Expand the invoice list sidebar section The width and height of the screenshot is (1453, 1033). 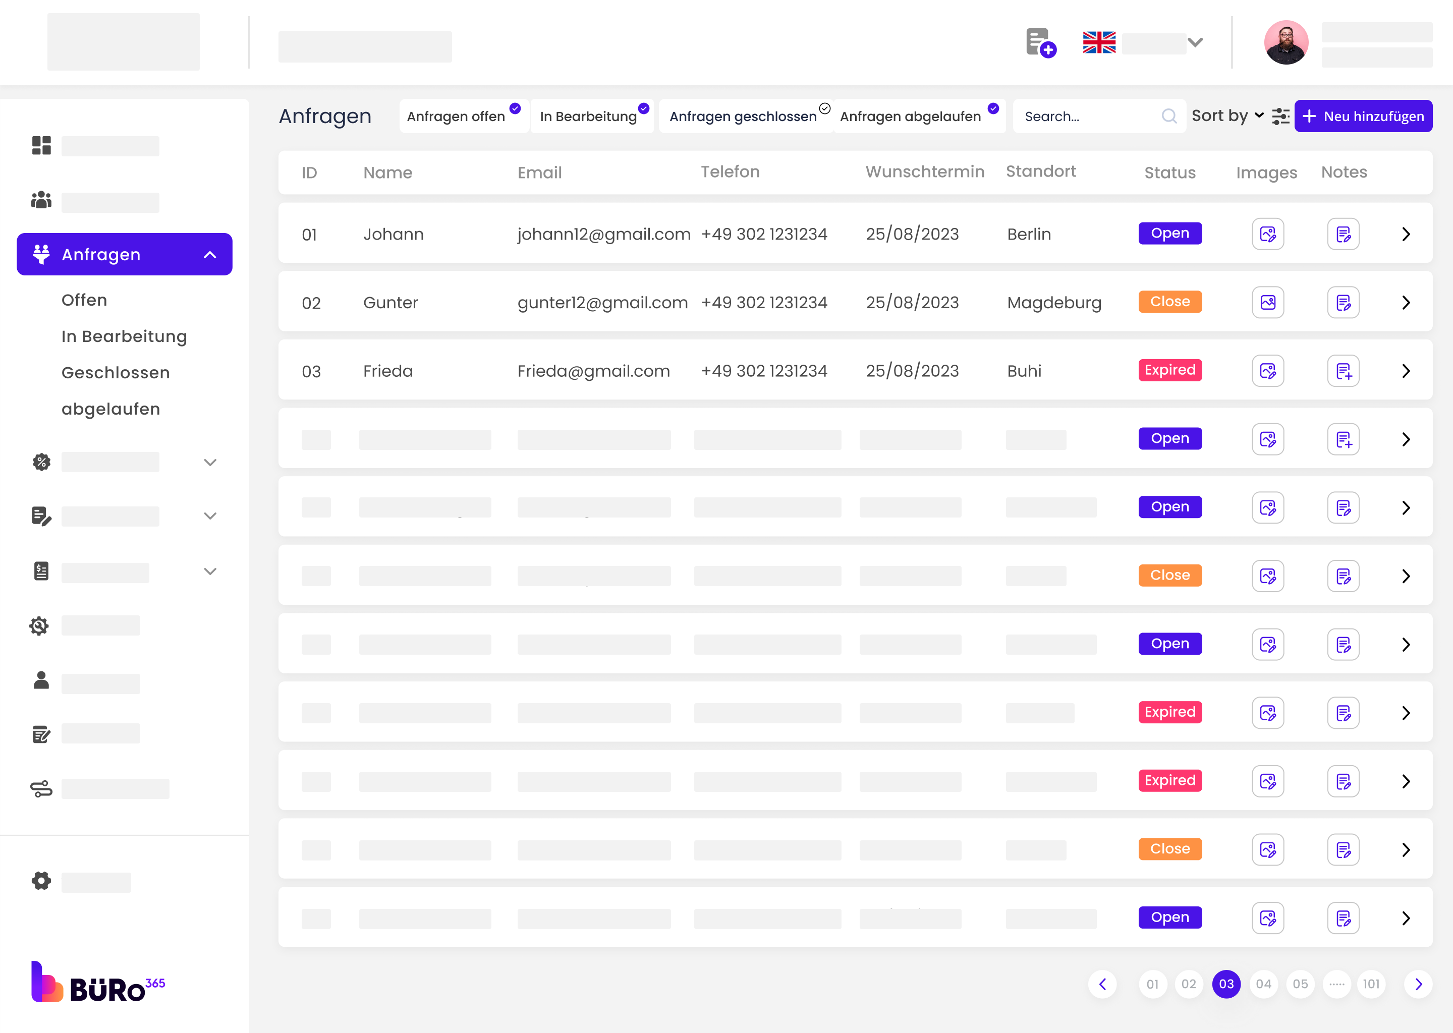pos(210,571)
